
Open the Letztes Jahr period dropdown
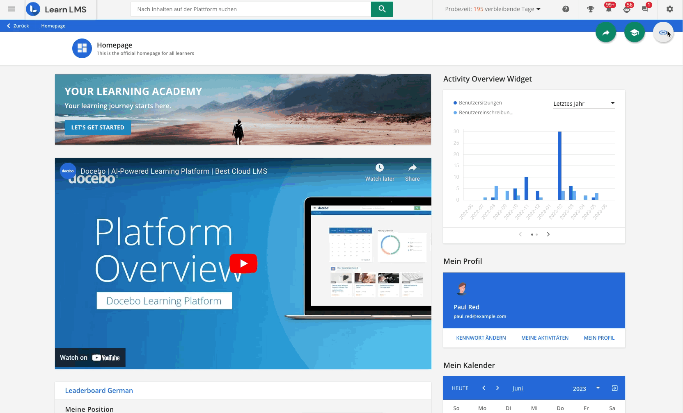pyautogui.click(x=584, y=104)
